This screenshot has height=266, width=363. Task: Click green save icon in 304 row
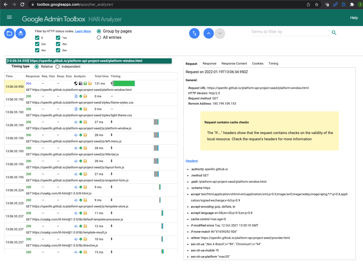(x=85, y=84)
